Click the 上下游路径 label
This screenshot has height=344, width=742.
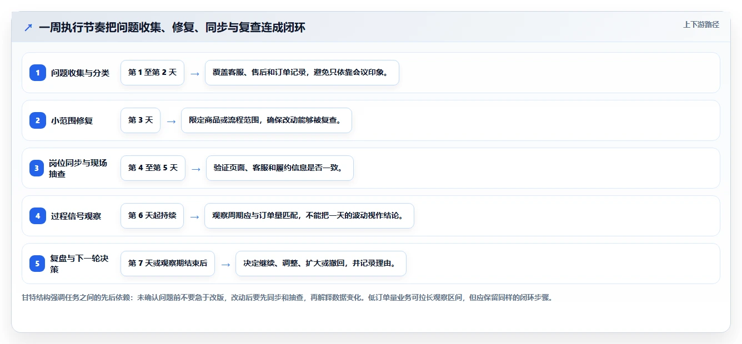coord(701,24)
